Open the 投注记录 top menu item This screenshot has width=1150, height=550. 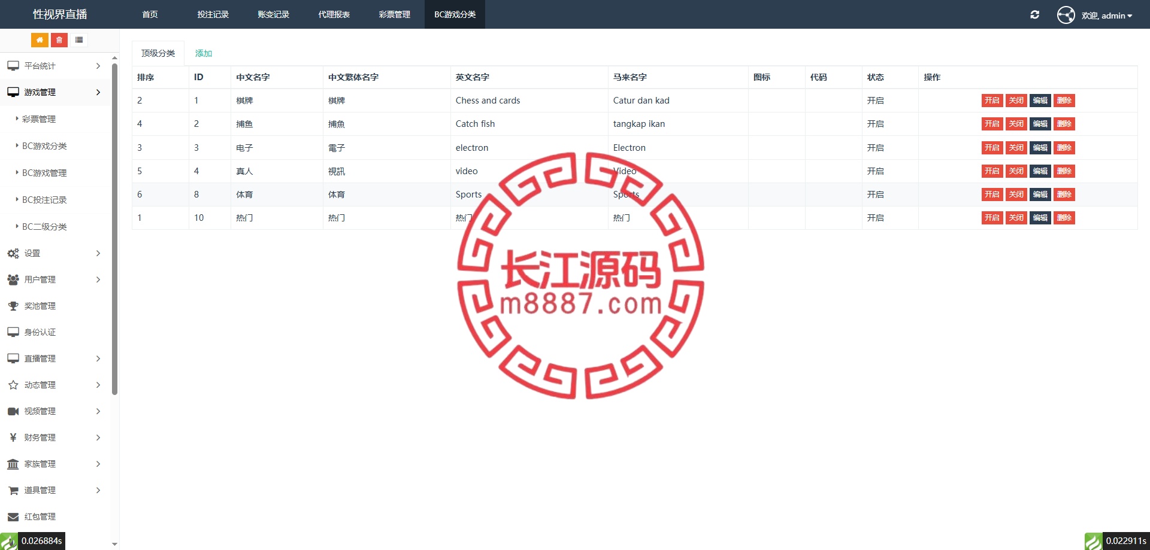point(213,14)
